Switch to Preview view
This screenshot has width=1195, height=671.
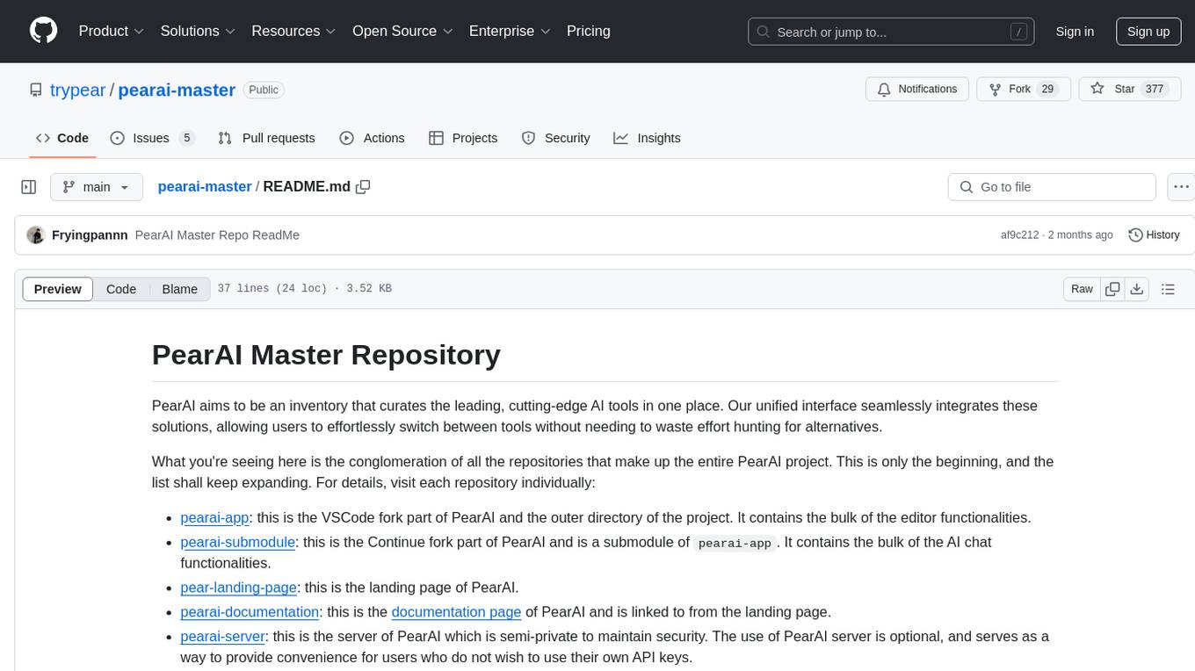coord(58,289)
